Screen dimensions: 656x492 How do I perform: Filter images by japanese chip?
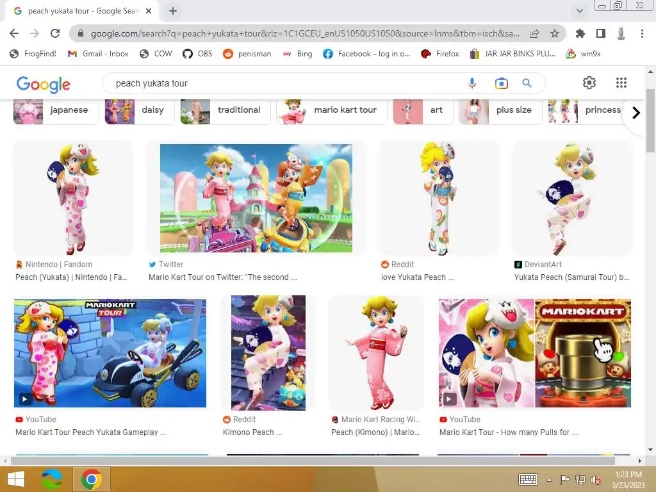click(x=56, y=111)
